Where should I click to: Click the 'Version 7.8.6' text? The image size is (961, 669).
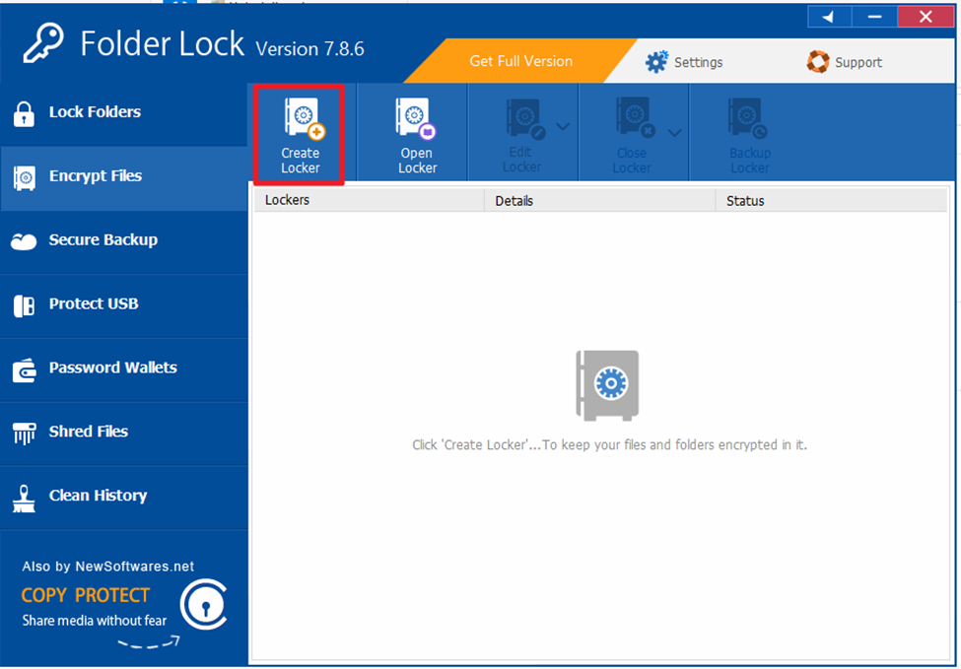pyautogui.click(x=309, y=48)
